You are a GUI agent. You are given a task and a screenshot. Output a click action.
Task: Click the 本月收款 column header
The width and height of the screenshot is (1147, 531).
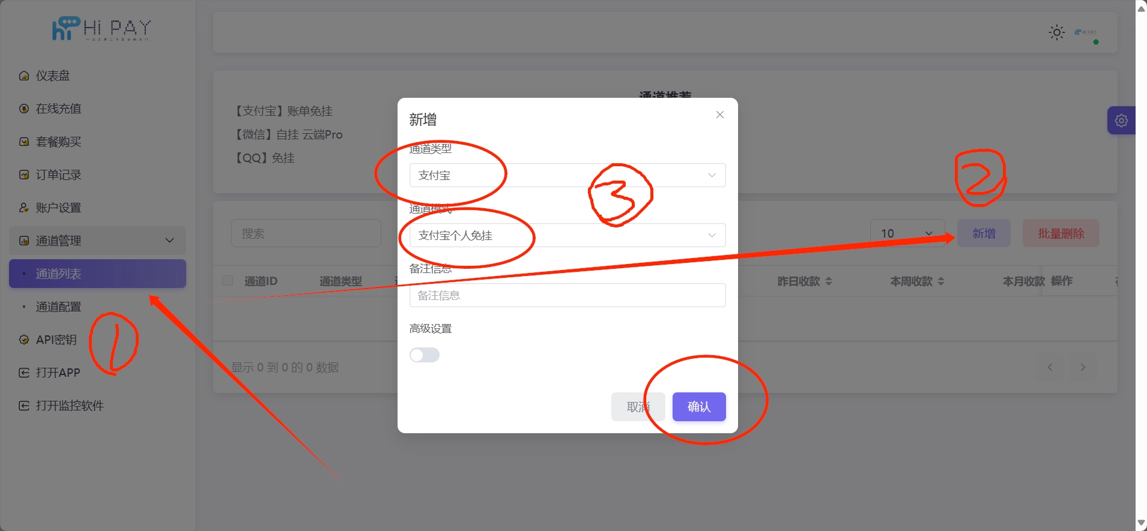[1023, 281]
